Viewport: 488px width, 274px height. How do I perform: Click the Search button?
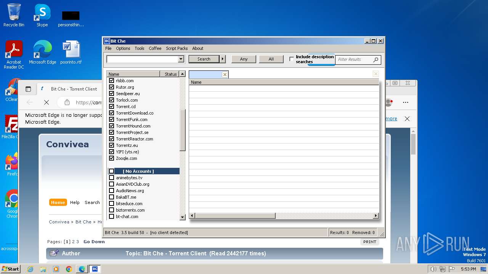click(x=204, y=59)
